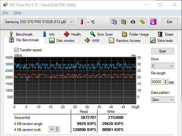Open the Info tab
182x136 pixels.
(x=49, y=34)
